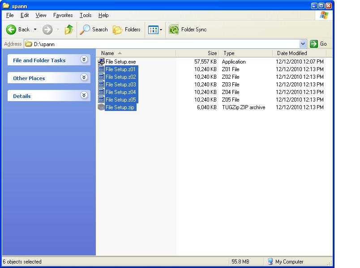Image resolution: width=360 pixels, height=268 pixels.
Task: Click the Go button
Action: [318, 44]
